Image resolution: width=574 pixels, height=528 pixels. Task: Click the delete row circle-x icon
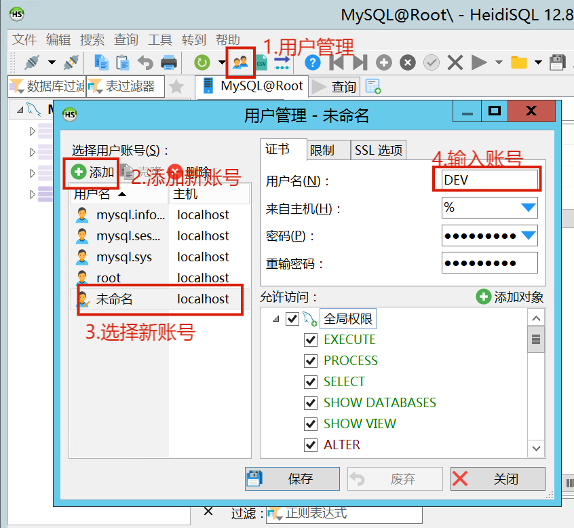[408, 62]
